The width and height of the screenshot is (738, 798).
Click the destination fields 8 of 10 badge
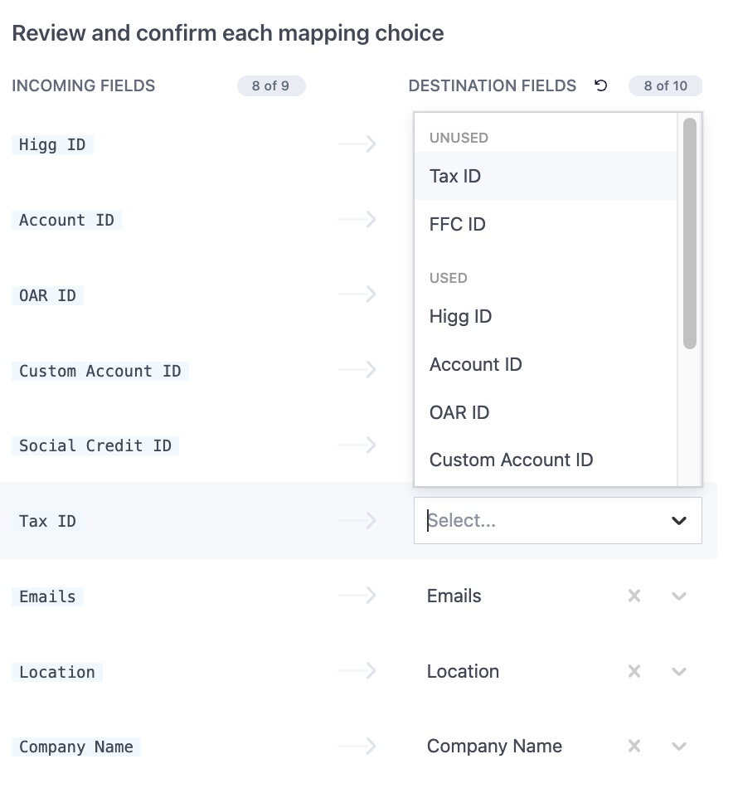[x=665, y=85]
